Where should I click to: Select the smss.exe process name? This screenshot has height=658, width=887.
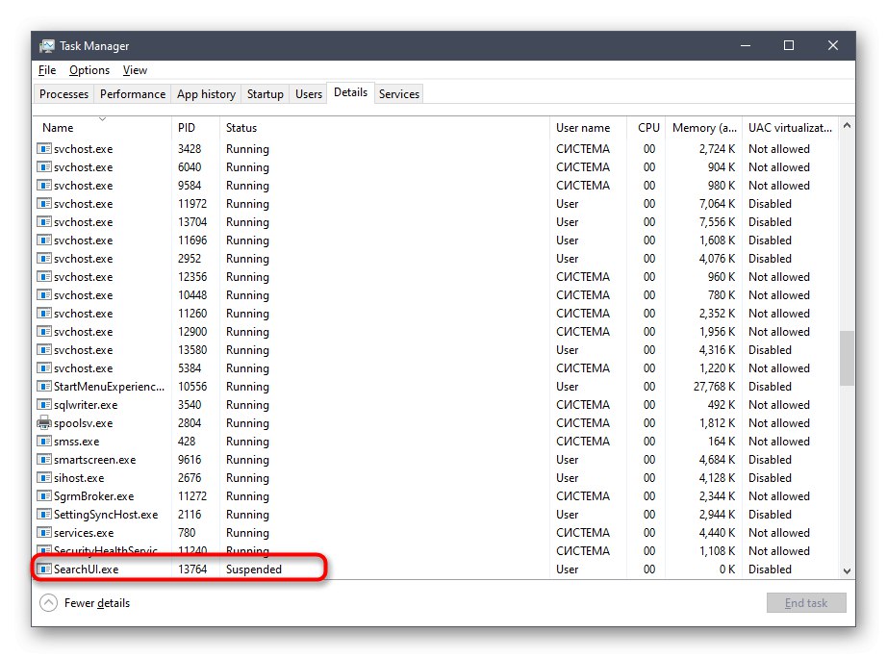coord(76,442)
